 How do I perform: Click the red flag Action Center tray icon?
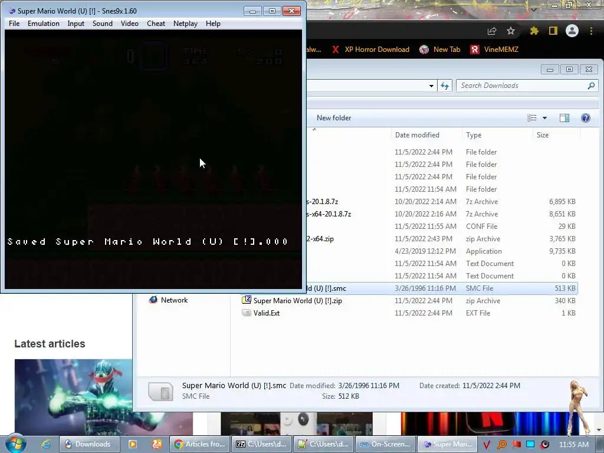click(x=516, y=445)
